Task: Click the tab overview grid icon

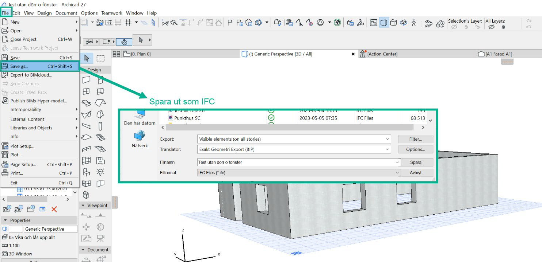Action: [x=117, y=54]
